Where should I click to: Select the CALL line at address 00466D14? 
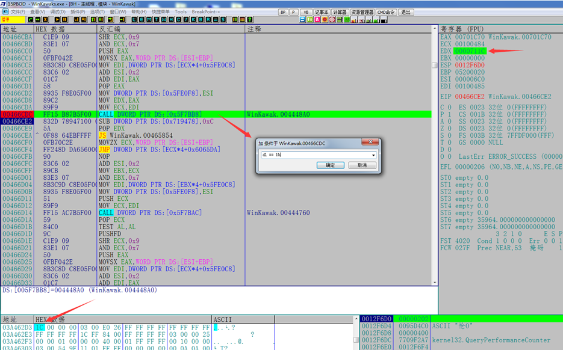click(216, 213)
